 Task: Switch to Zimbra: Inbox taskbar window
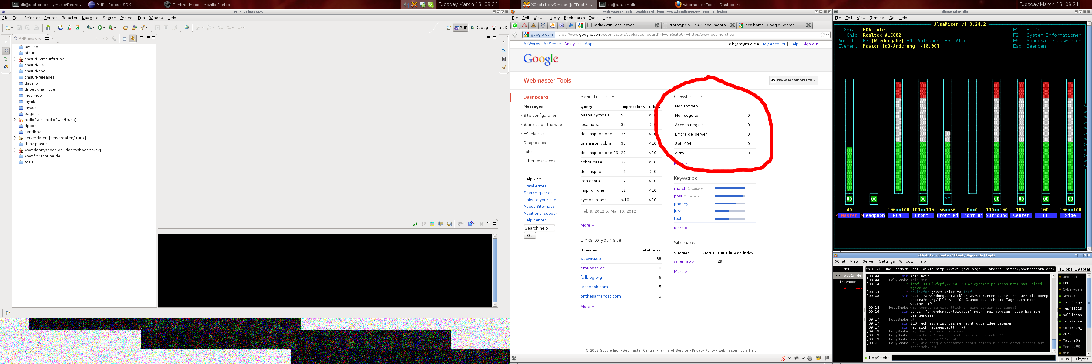tap(197, 4)
